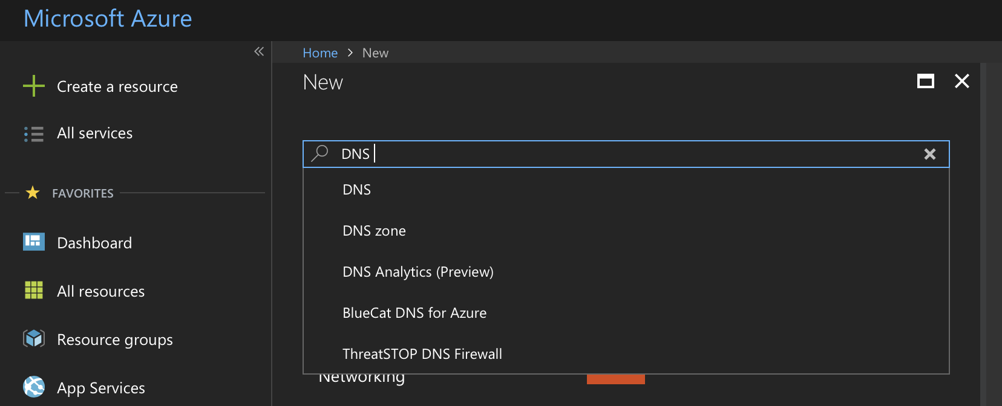Go to Home breadcrumb link

[320, 53]
